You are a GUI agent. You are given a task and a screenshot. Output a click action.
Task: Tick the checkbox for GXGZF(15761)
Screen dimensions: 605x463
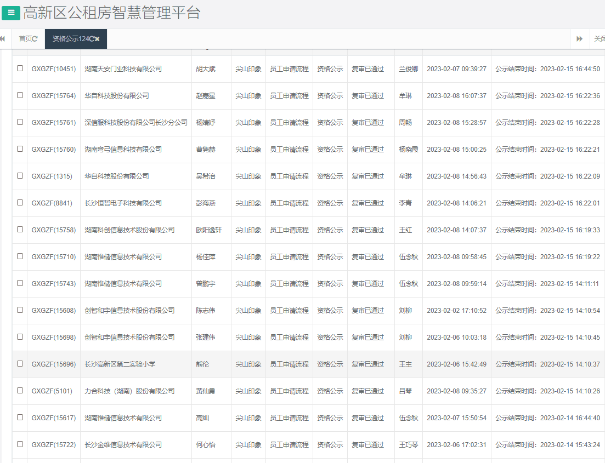click(20, 122)
